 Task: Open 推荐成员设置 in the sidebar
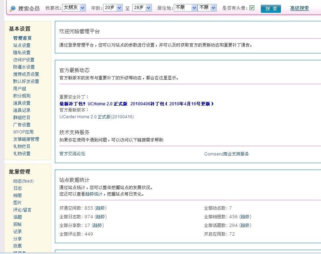(26, 74)
